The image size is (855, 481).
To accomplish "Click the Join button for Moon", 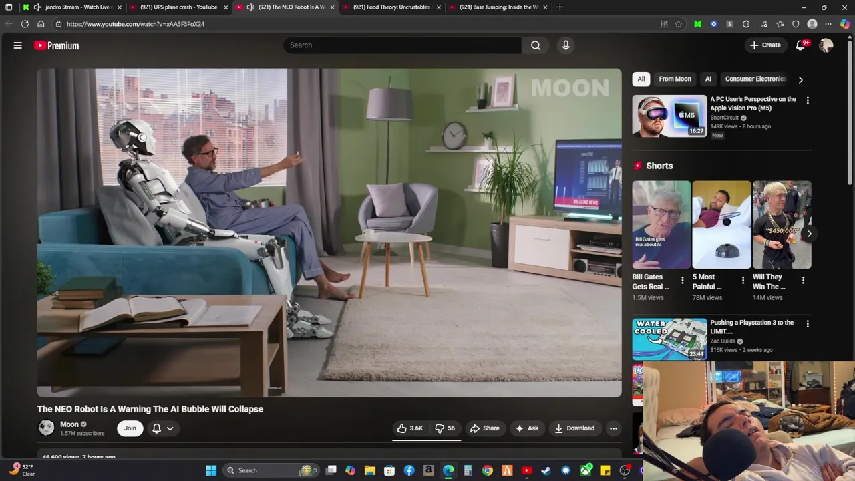I will (x=130, y=428).
